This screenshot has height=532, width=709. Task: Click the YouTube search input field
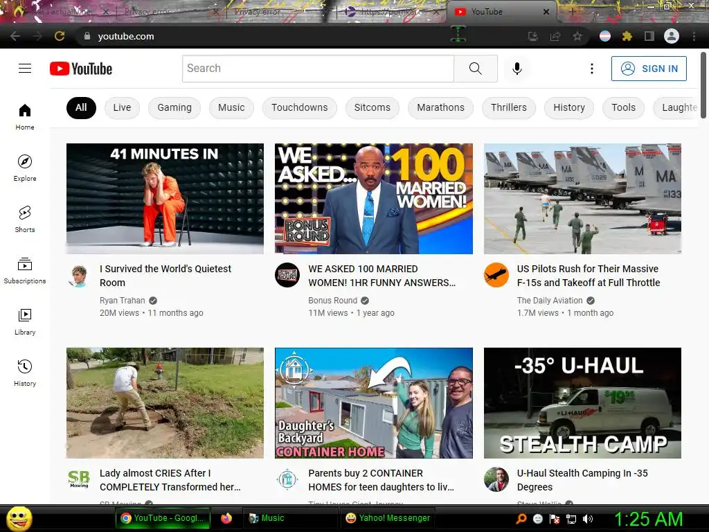click(318, 69)
